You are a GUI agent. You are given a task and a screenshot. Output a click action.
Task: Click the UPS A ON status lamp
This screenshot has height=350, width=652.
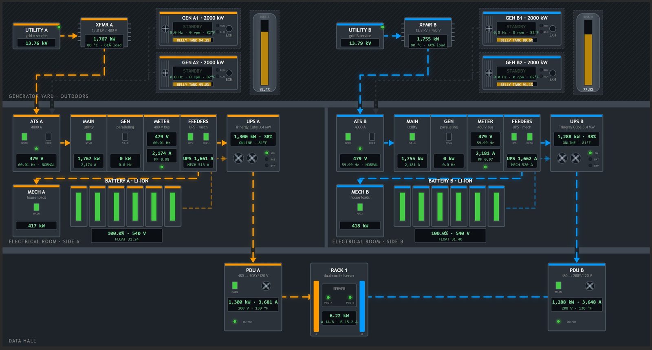pyautogui.click(x=267, y=153)
